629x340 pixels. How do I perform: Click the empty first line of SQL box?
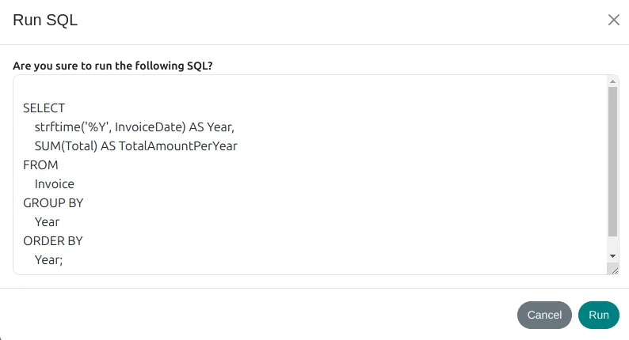point(238,89)
